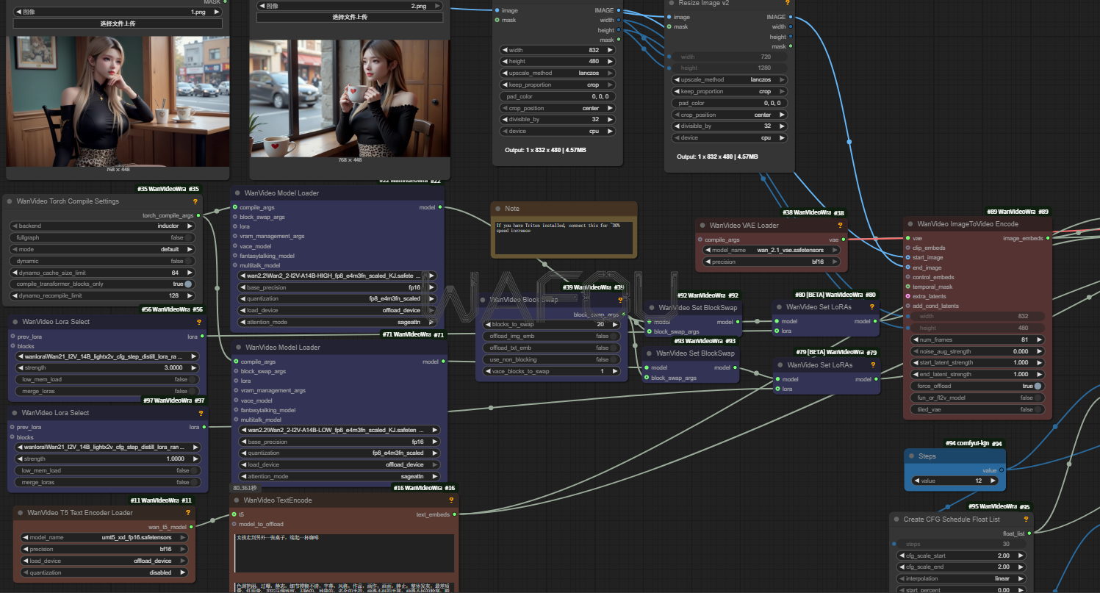The width and height of the screenshot is (1100, 593).
Task: Open the T5 model_name umt5_xxl_fp16 dropdown
Action: [x=104, y=537]
